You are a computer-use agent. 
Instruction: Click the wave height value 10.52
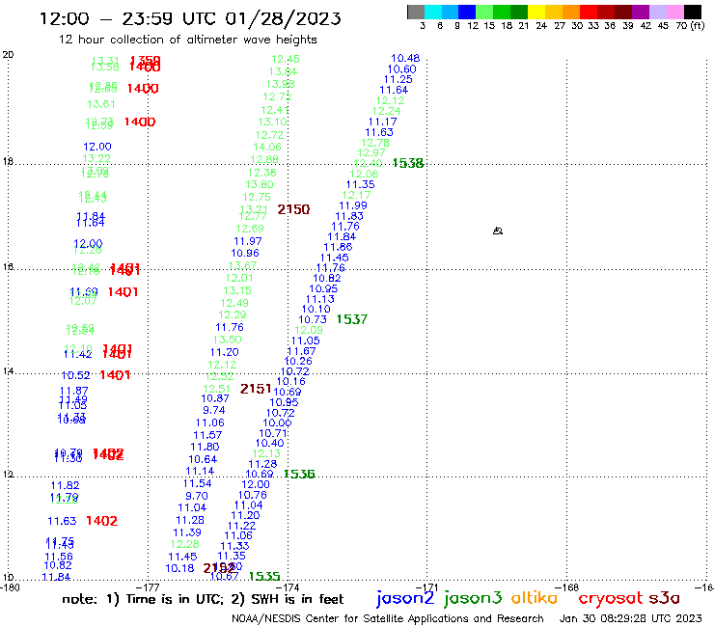click(x=75, y=375)
